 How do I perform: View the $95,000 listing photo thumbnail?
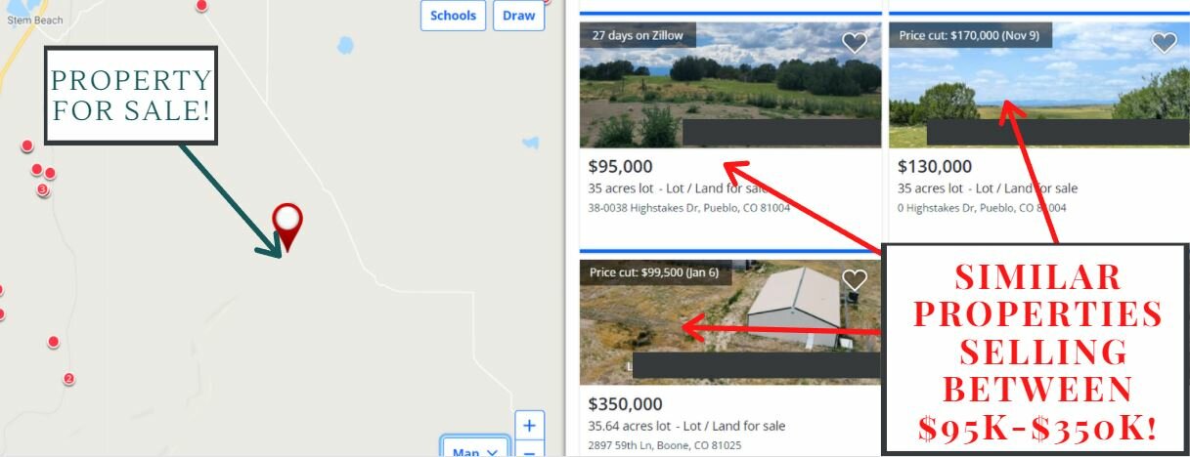(x=730, y=85)
